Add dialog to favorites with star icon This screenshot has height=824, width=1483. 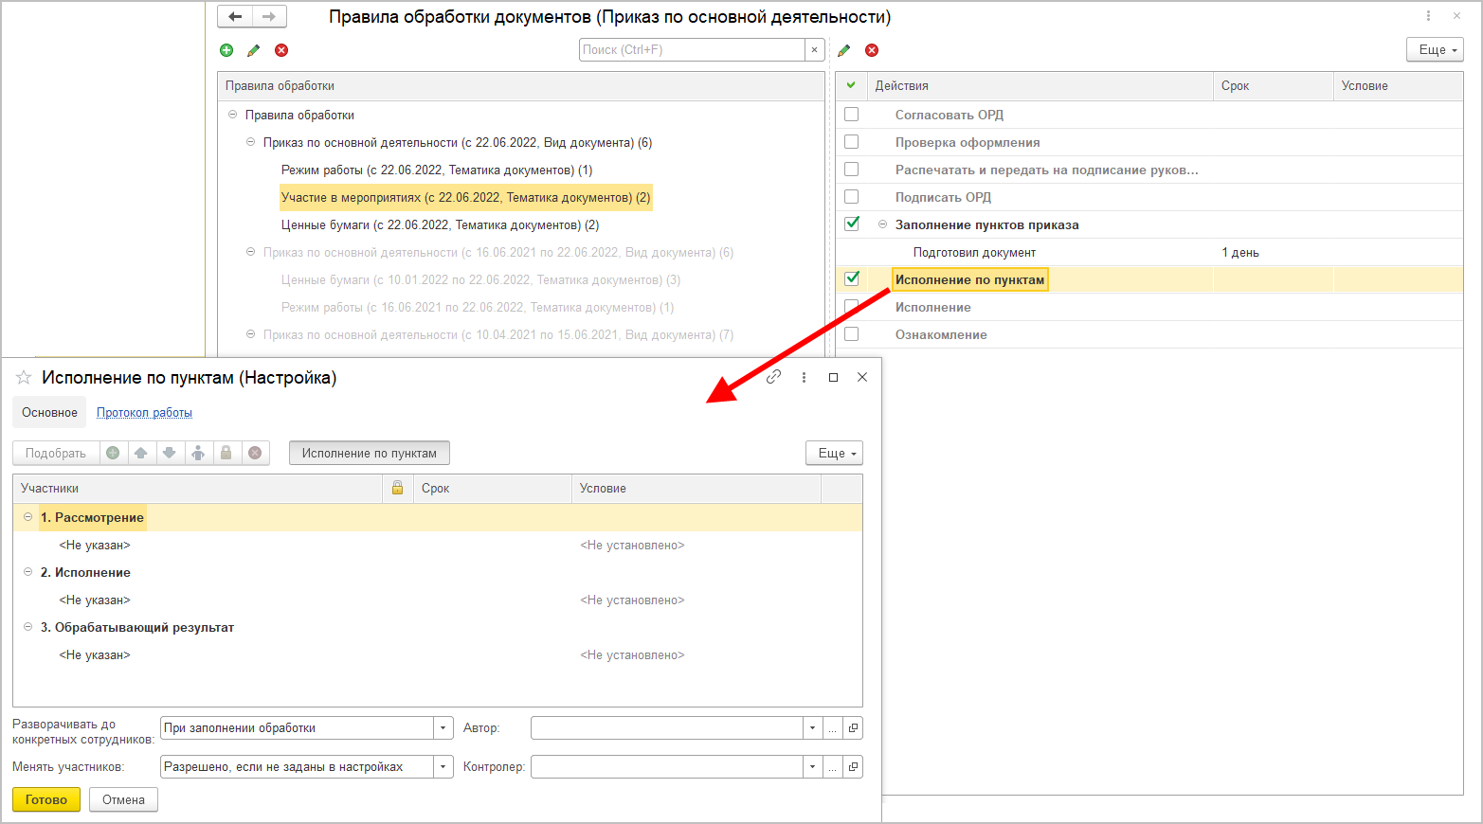coord(24,378)
